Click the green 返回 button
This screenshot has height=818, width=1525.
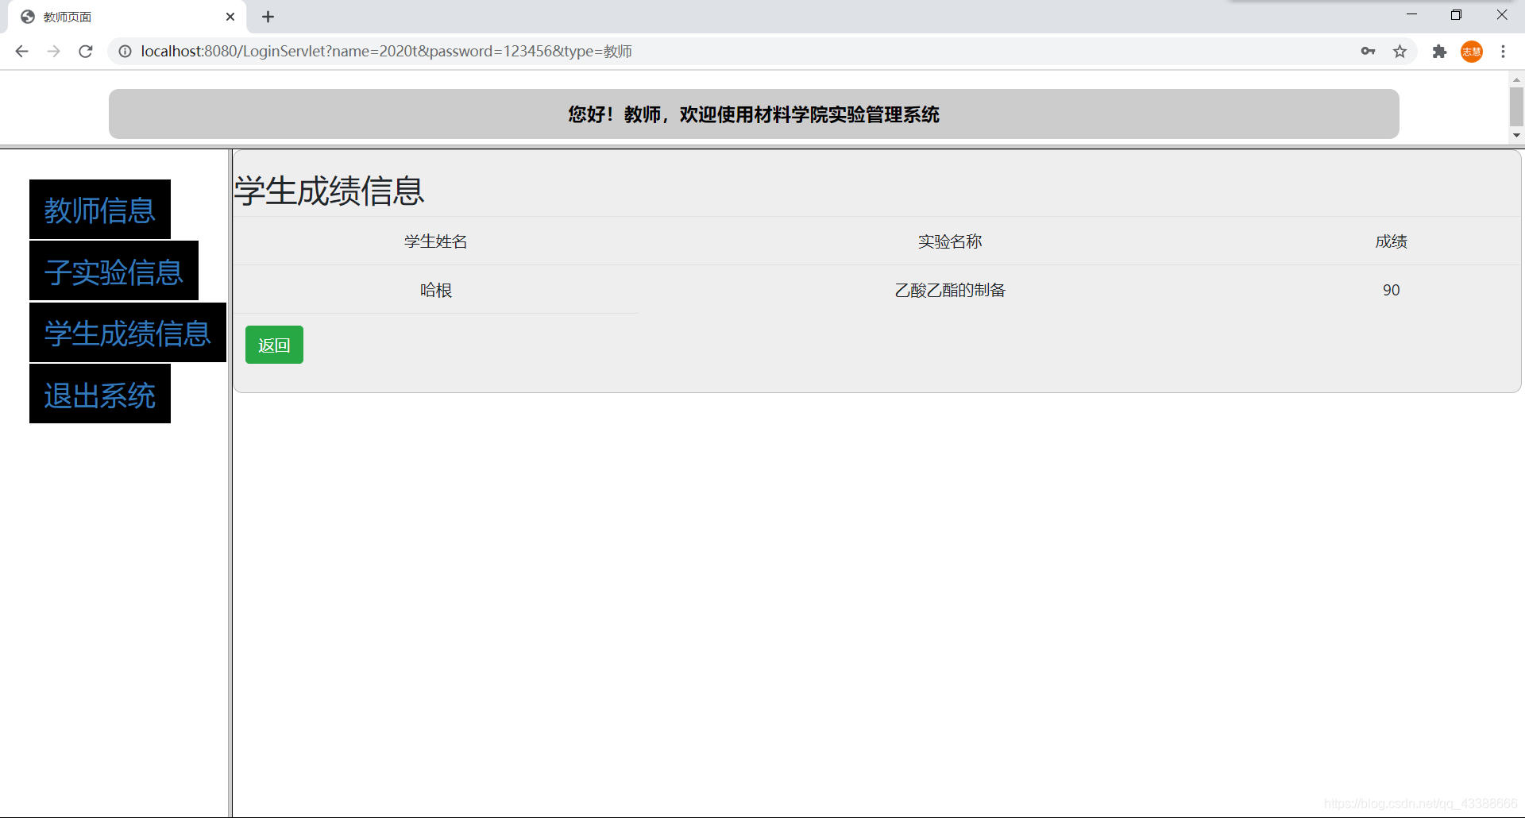coord(274,345)
